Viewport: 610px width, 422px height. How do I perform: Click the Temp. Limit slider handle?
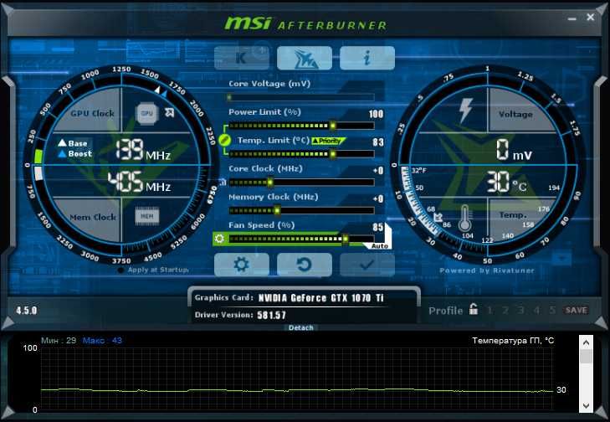point(333,154)
